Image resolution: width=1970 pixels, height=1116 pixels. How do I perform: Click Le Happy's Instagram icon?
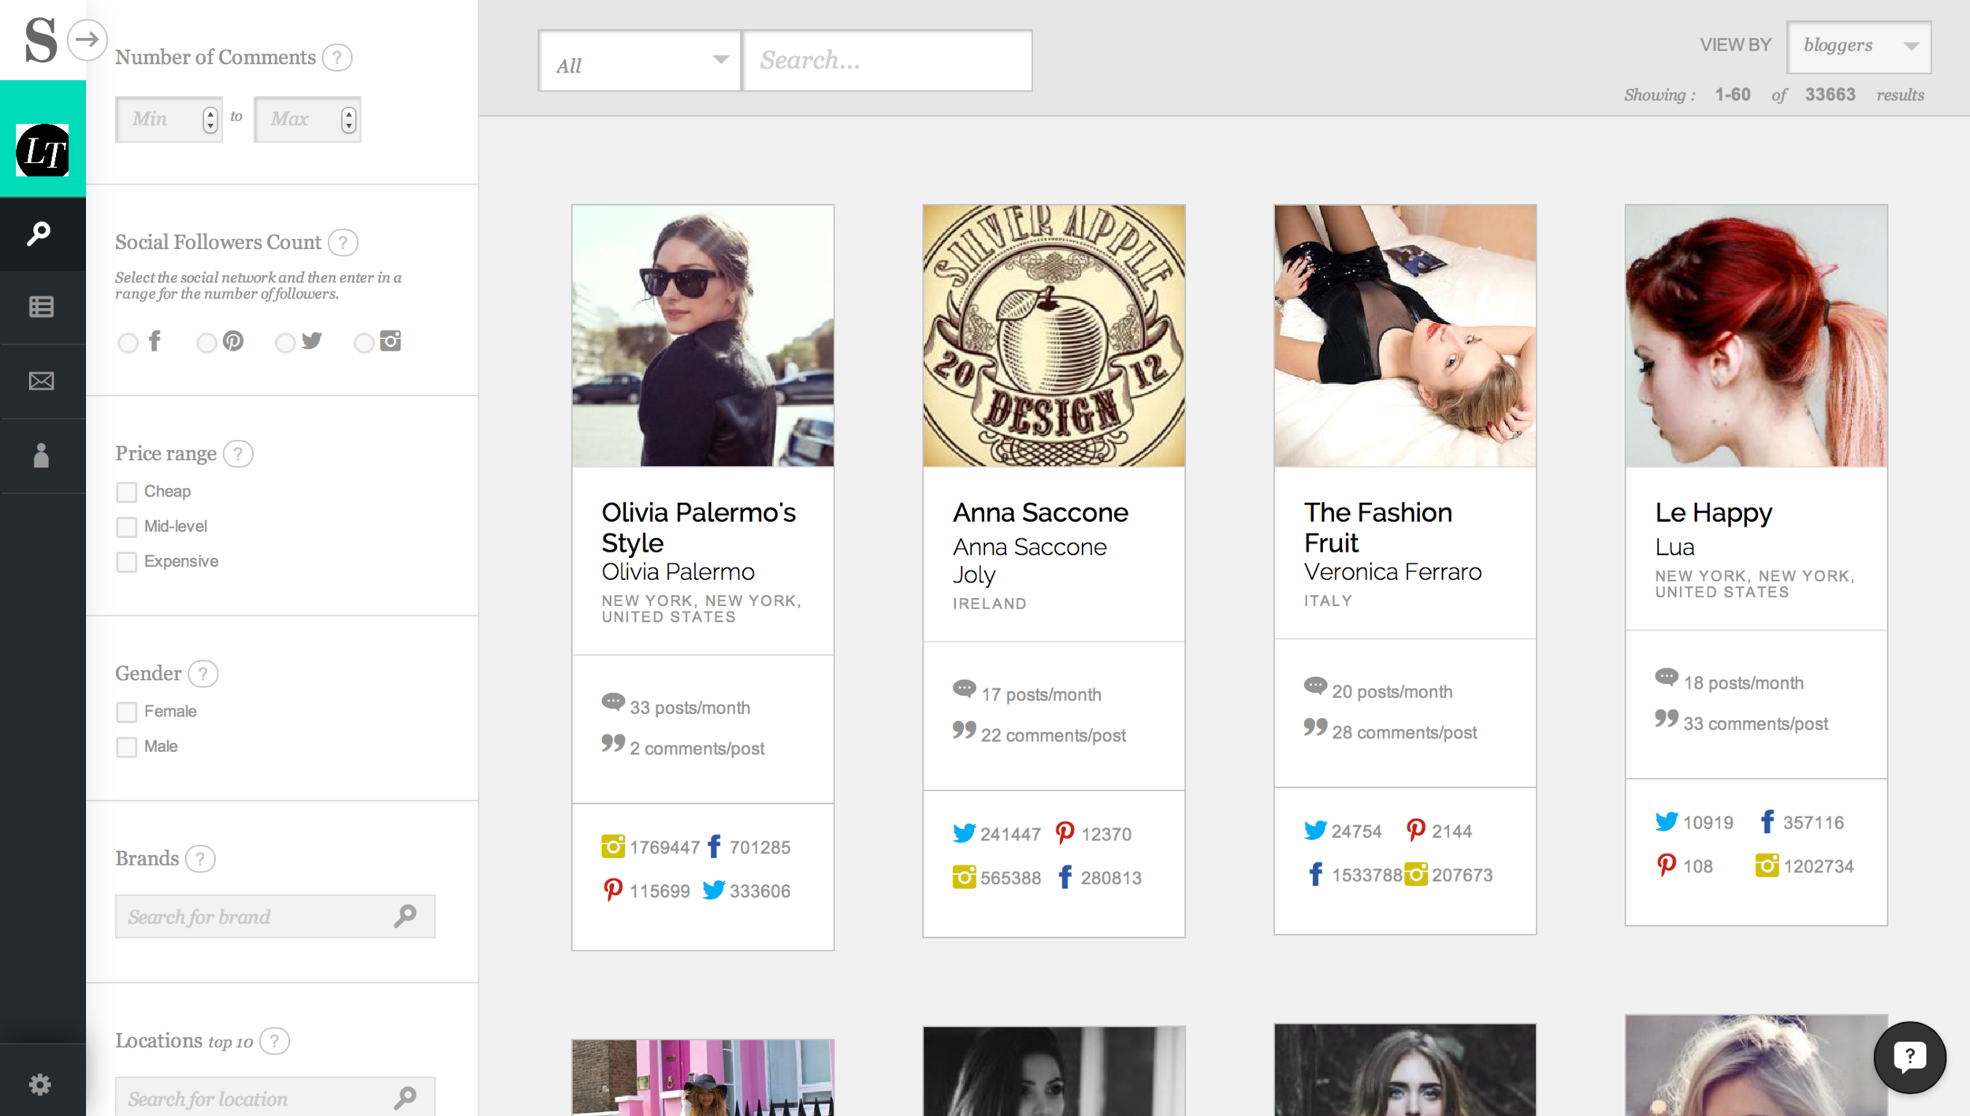(x=1767, y=865)
